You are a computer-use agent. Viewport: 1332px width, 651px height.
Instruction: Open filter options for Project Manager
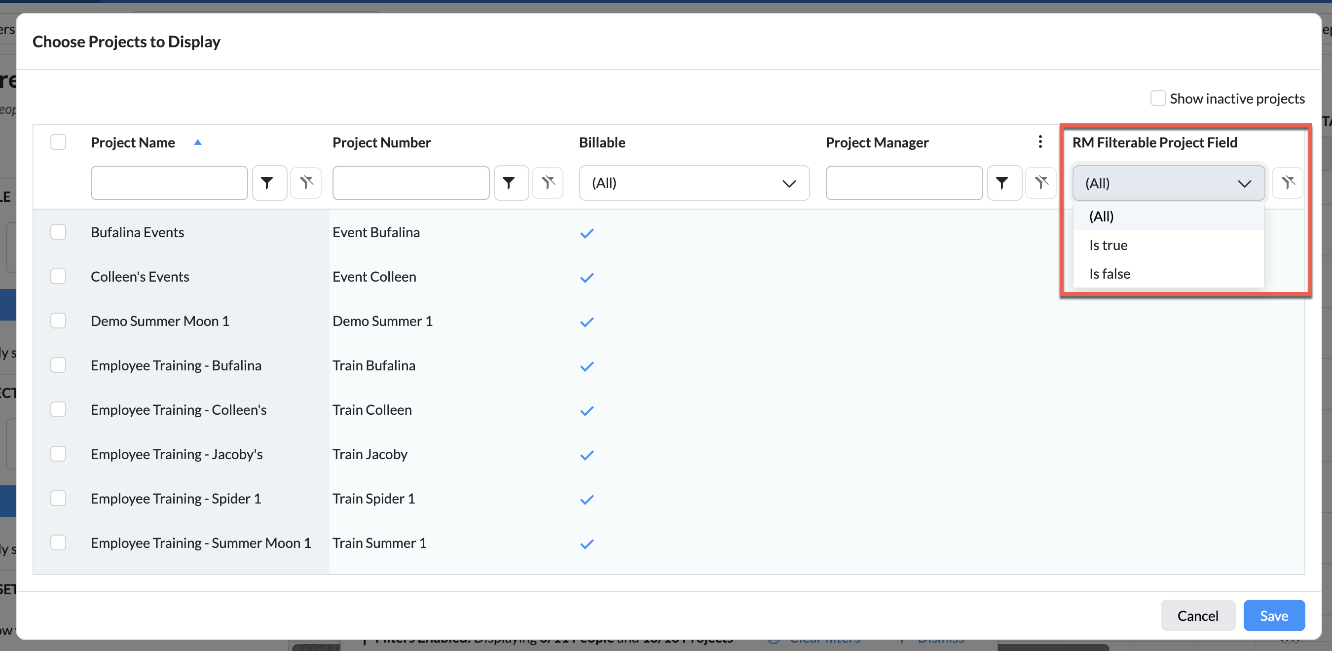pyautogui.click(x=1004, y=182)
